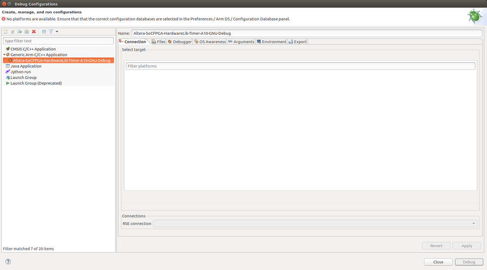Screen dimensions: 487x270
Task: Switch to the Environment tab
Action: 271,41
